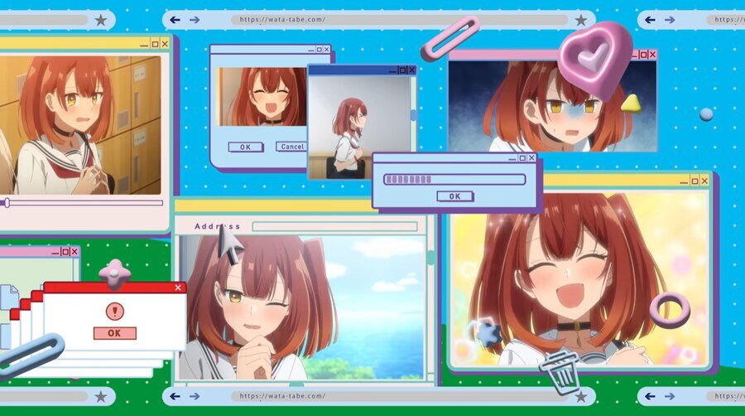Select the wata-tabe.com URL in the top center bar

282,20
